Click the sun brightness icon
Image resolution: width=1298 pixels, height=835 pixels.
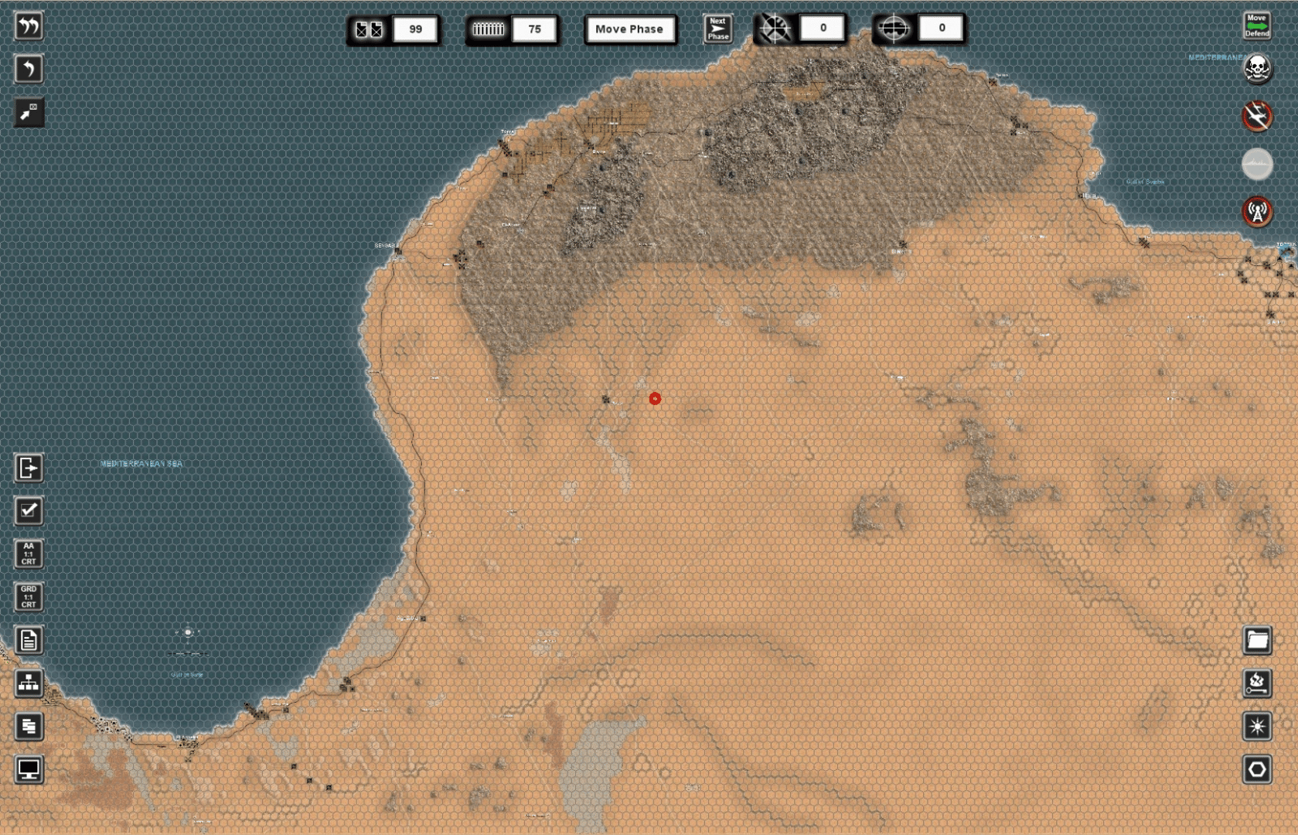point(1258,726)
